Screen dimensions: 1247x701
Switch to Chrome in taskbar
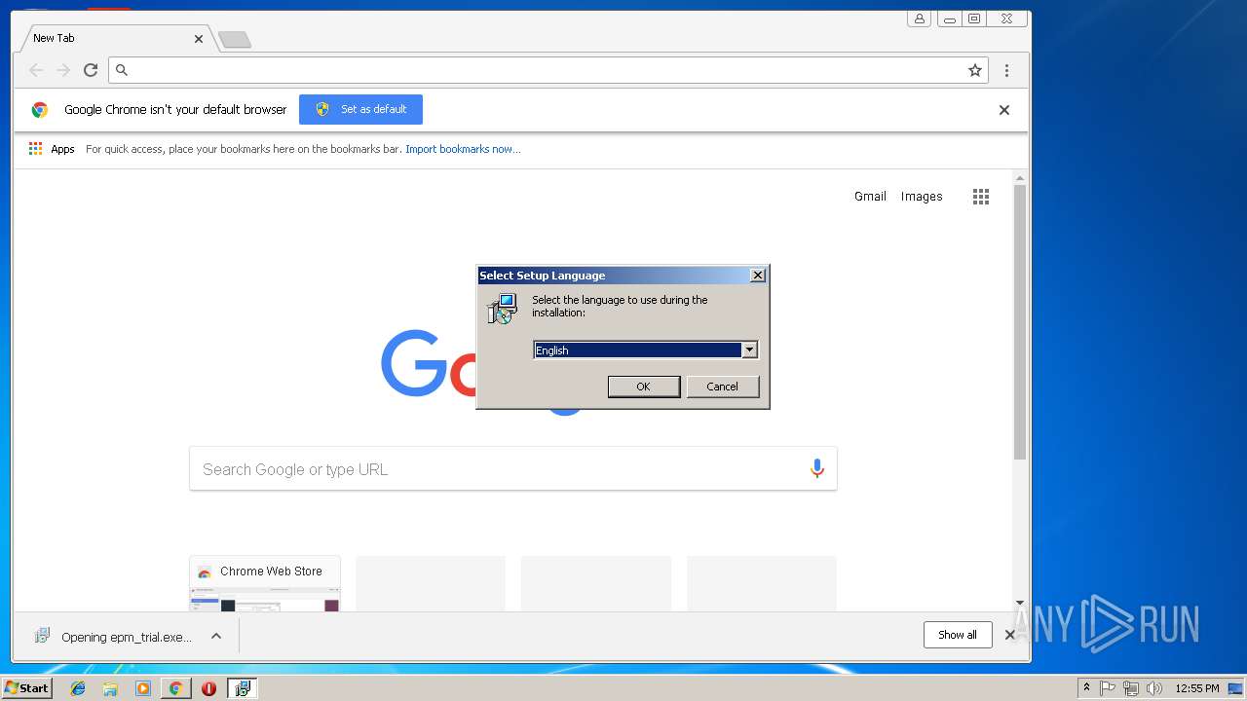point(175,688)
